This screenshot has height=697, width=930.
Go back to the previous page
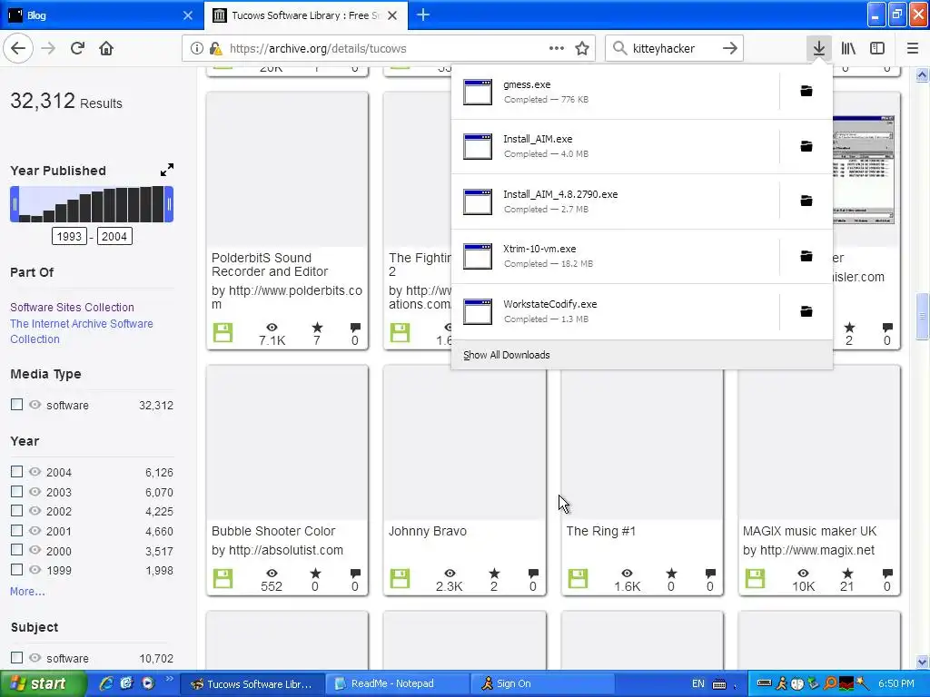(18, 49)
